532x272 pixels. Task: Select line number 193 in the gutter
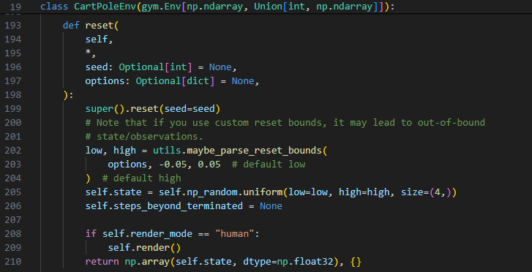pos(13,26)
